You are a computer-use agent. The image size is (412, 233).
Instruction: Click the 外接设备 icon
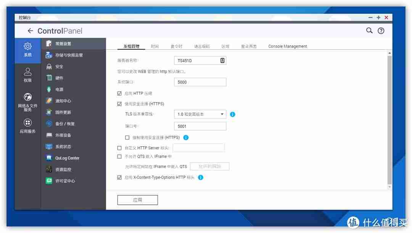pos(49,135)
